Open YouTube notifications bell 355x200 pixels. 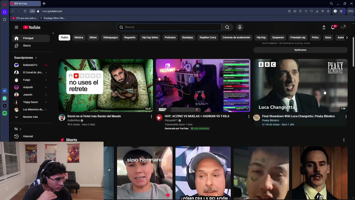[x=333, y=27]
